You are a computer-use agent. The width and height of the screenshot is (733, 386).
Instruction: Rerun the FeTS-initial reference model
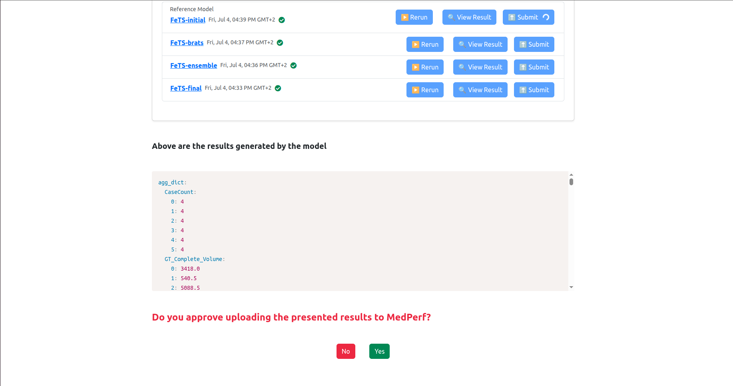414,17
